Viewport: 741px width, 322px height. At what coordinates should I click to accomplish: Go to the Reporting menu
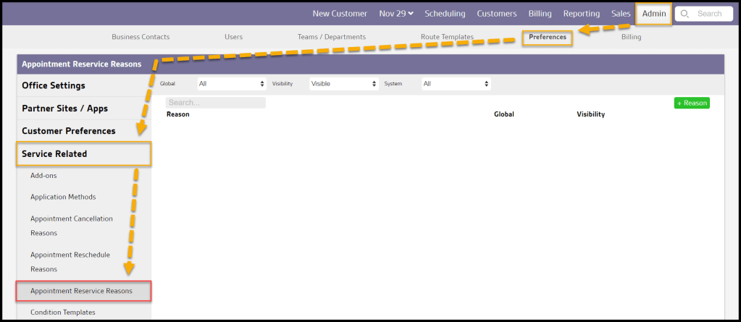[x=581, y=14]
